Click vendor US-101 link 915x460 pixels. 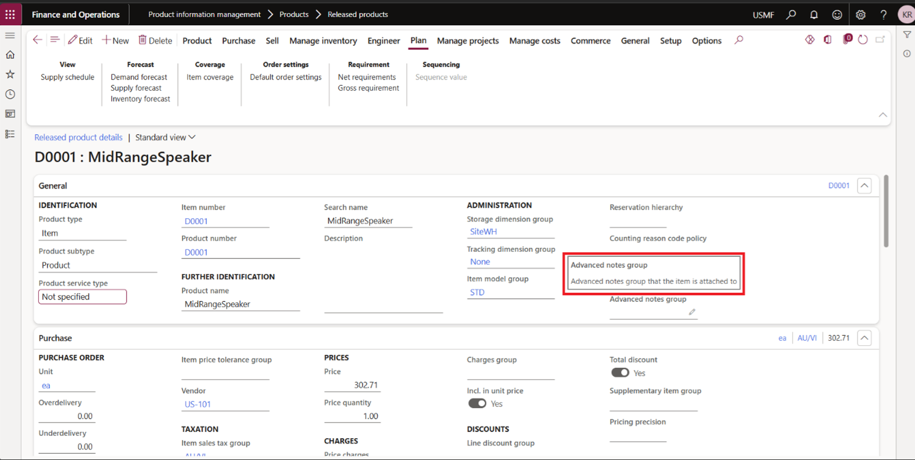coord(198,404)
